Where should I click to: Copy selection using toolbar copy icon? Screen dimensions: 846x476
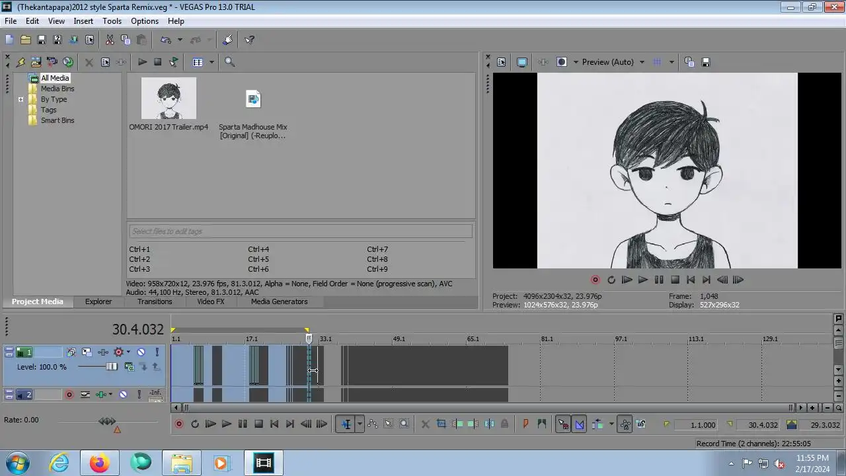pos(126,40)
